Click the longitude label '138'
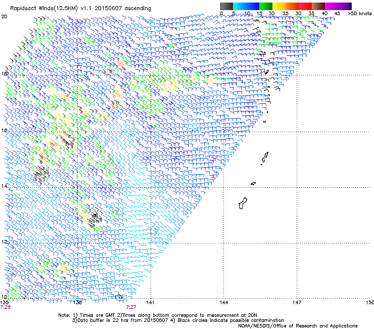The image size is (374, 329). pos(77,303)
